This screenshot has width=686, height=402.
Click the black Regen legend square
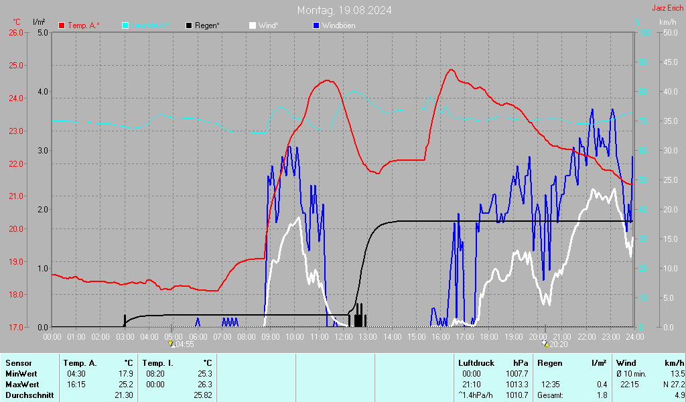click(189, 25)
